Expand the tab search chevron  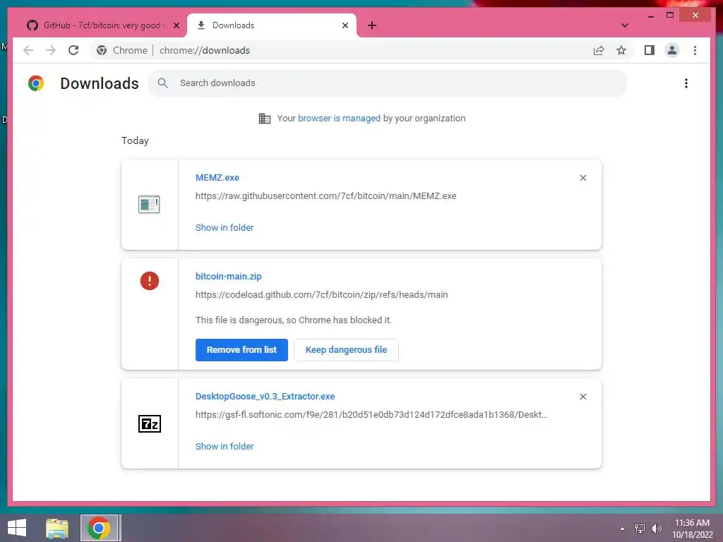624,25
